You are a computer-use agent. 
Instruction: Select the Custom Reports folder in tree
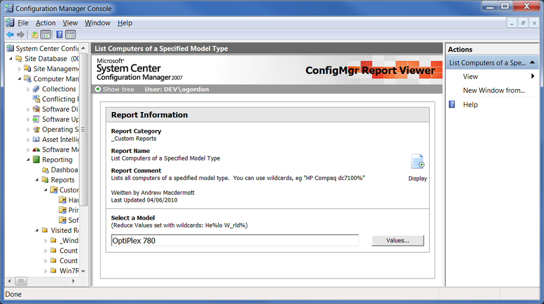pyautogui.click(x=65, y=190)
